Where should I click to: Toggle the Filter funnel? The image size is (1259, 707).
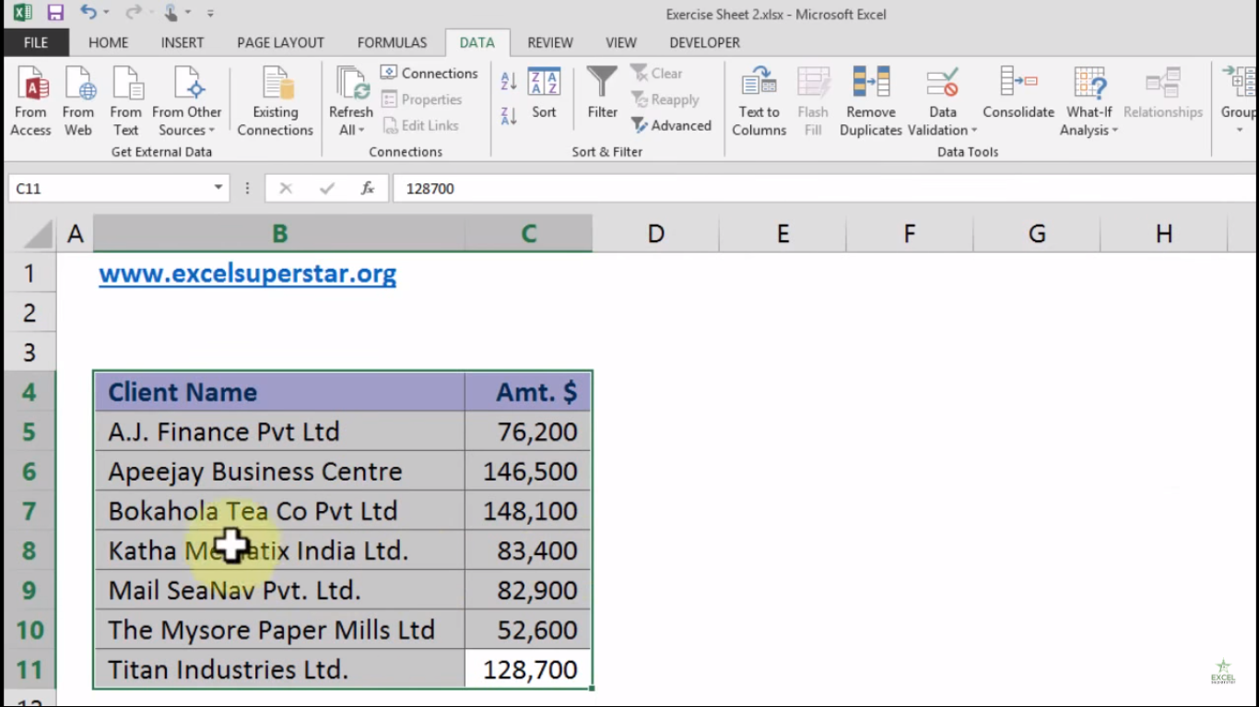602,93
